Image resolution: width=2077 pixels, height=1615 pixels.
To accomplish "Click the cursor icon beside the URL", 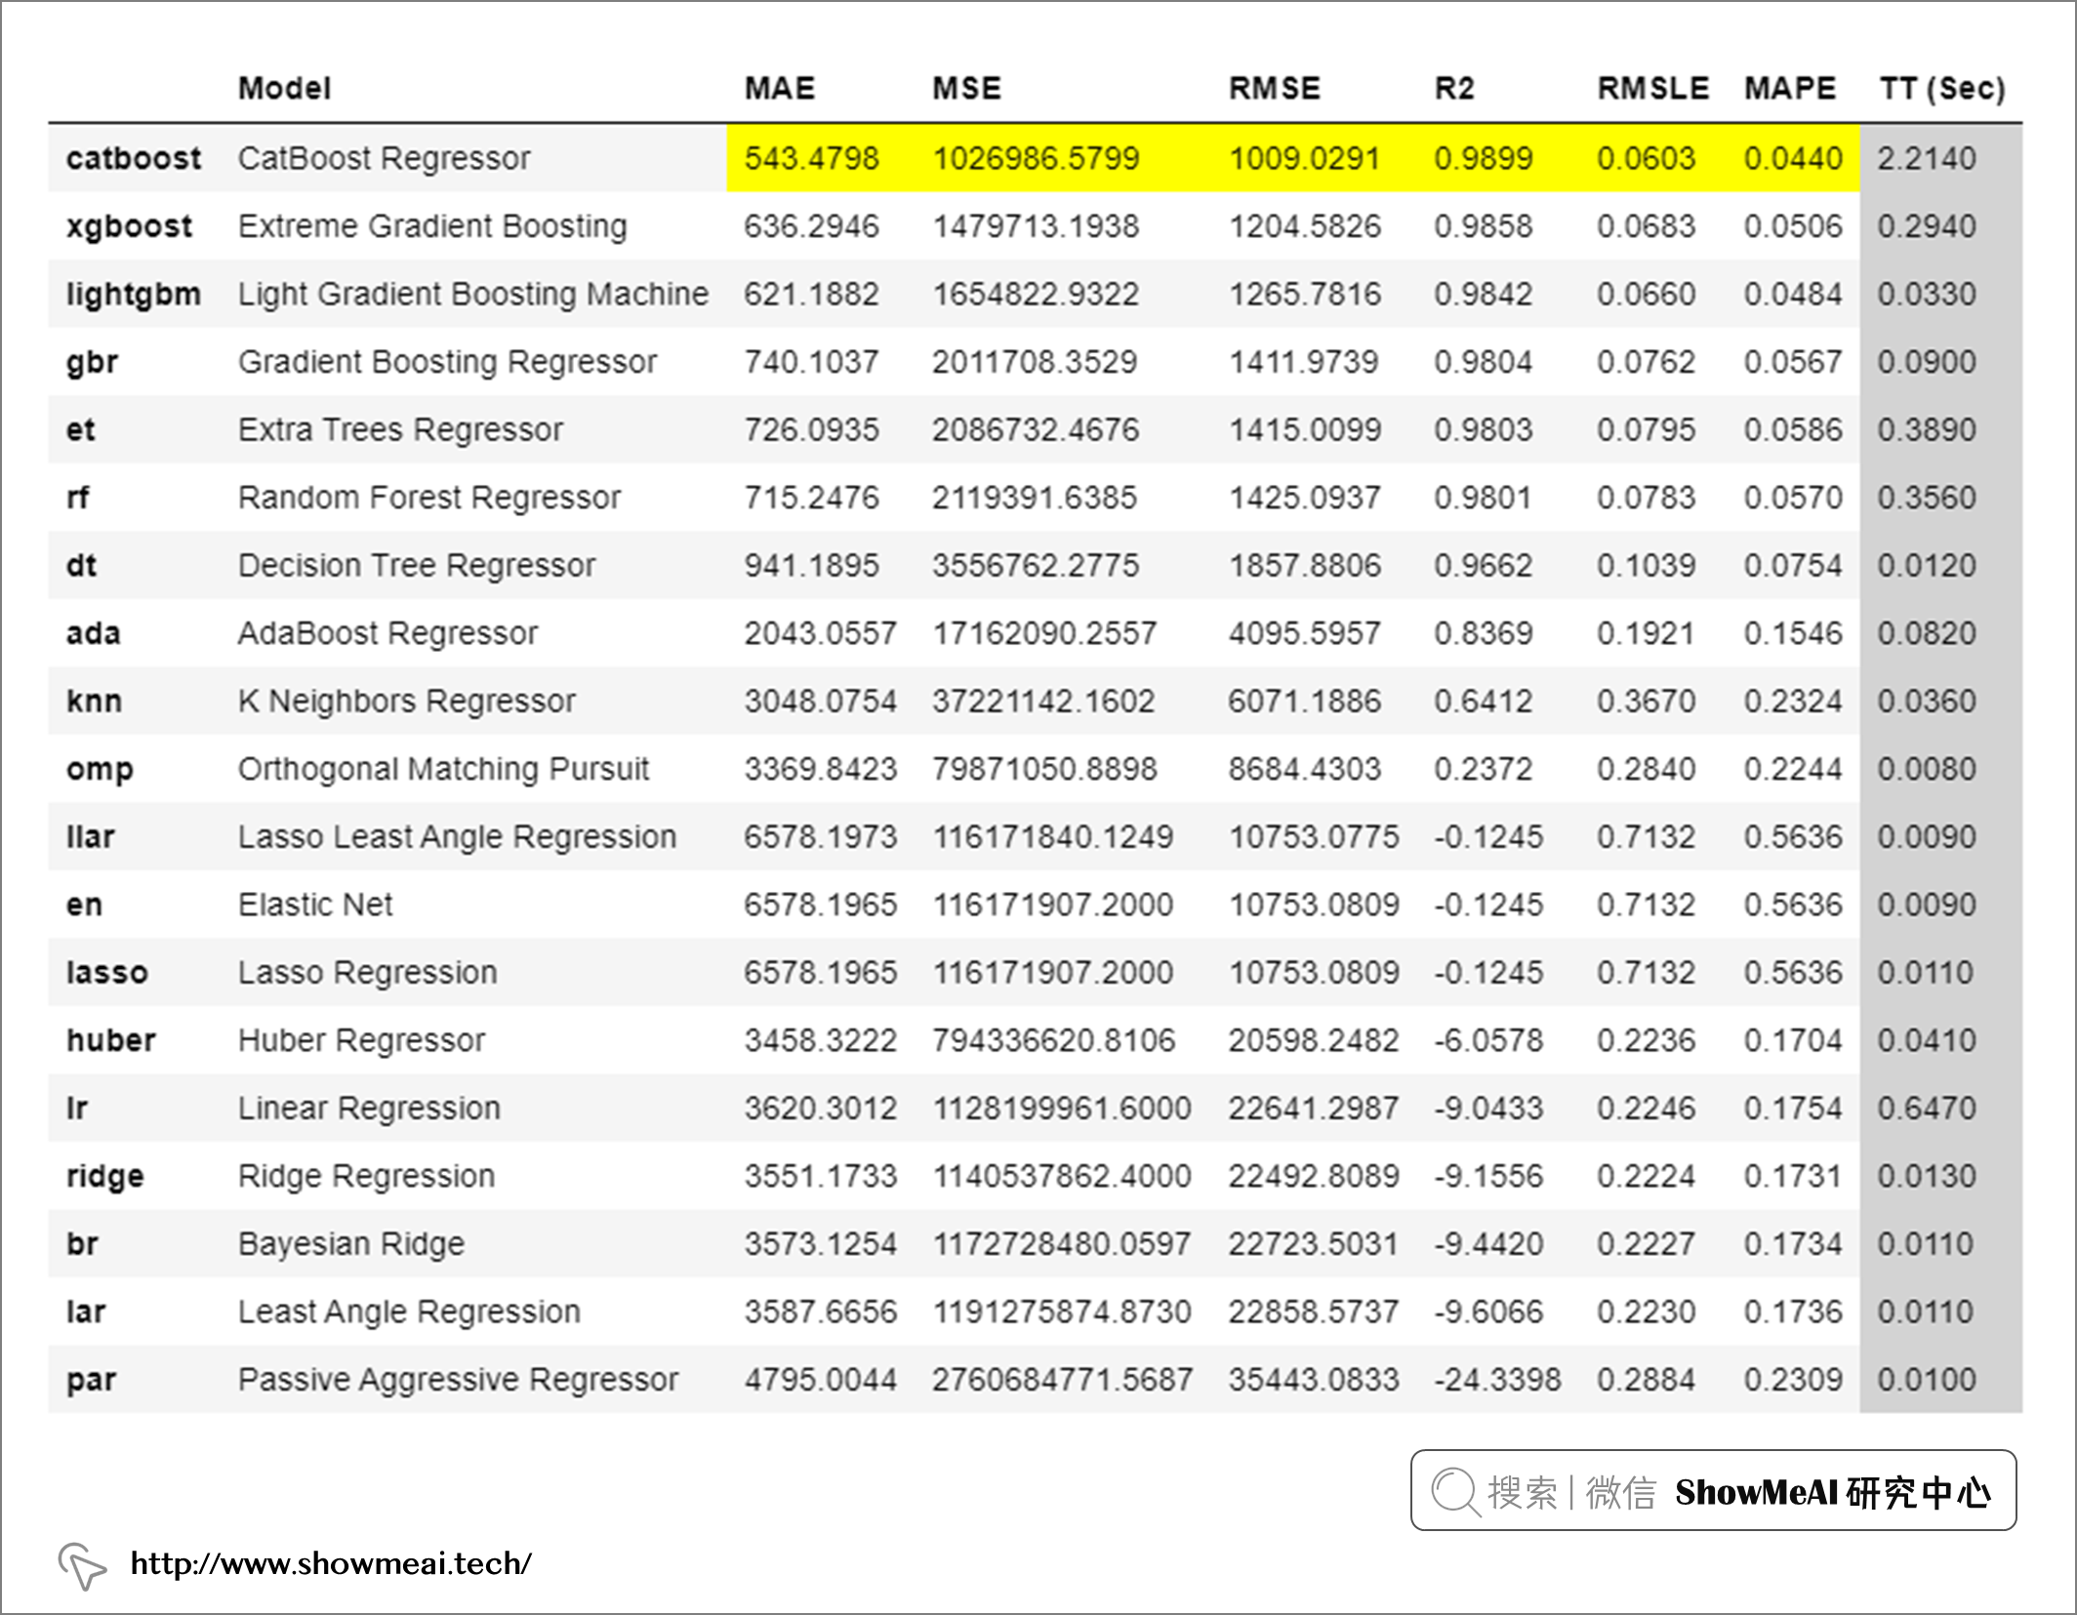I will pos(82,1565).
